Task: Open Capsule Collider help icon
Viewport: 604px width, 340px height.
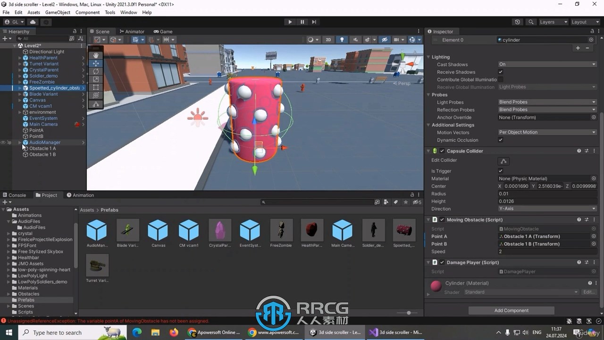Action: (579, 151)
